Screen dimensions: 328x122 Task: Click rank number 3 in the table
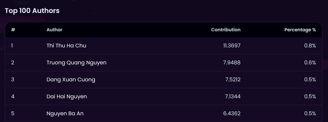tap(12, 80)
